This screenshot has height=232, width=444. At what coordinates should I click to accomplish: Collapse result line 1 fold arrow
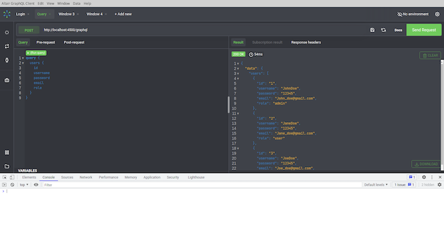(x=238, y=64)
